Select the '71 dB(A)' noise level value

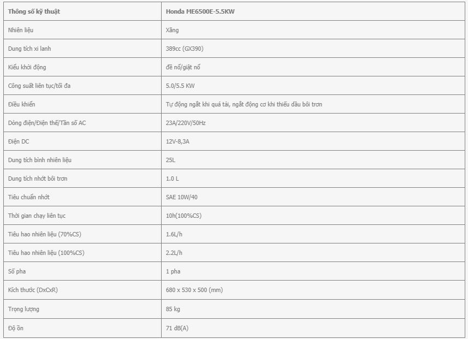click(177, 328)
